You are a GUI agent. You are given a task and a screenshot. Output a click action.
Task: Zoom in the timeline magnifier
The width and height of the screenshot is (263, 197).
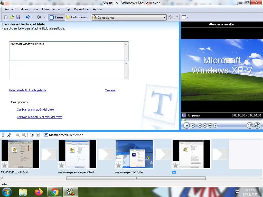[17, 135]
